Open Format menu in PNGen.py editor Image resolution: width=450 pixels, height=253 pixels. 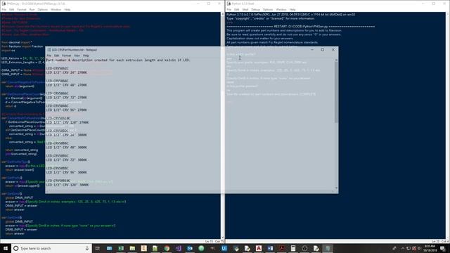pos(22,9)
